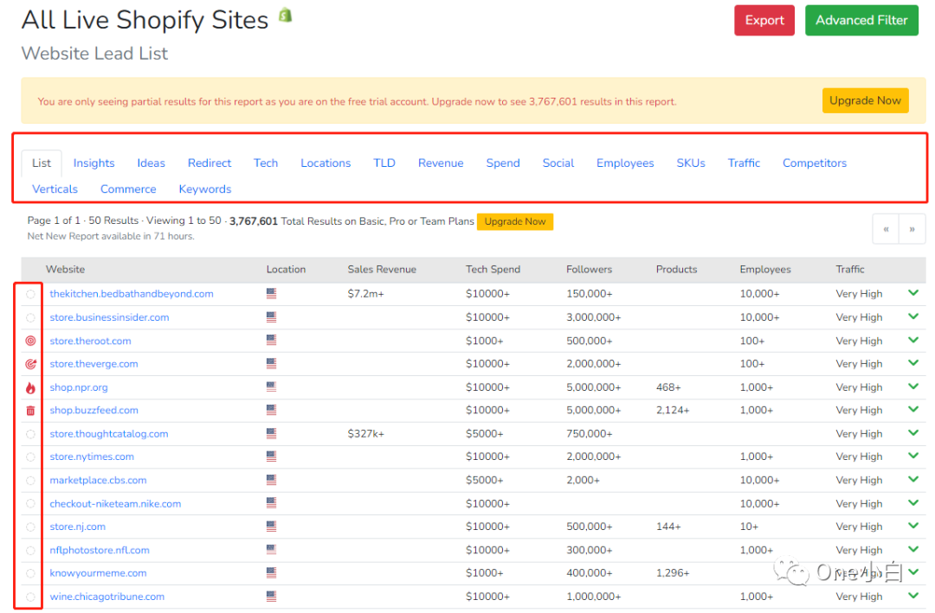
Task: Select the circle marker for thekitchen.bedbathandbeyond.com
Action: [30, 294]
